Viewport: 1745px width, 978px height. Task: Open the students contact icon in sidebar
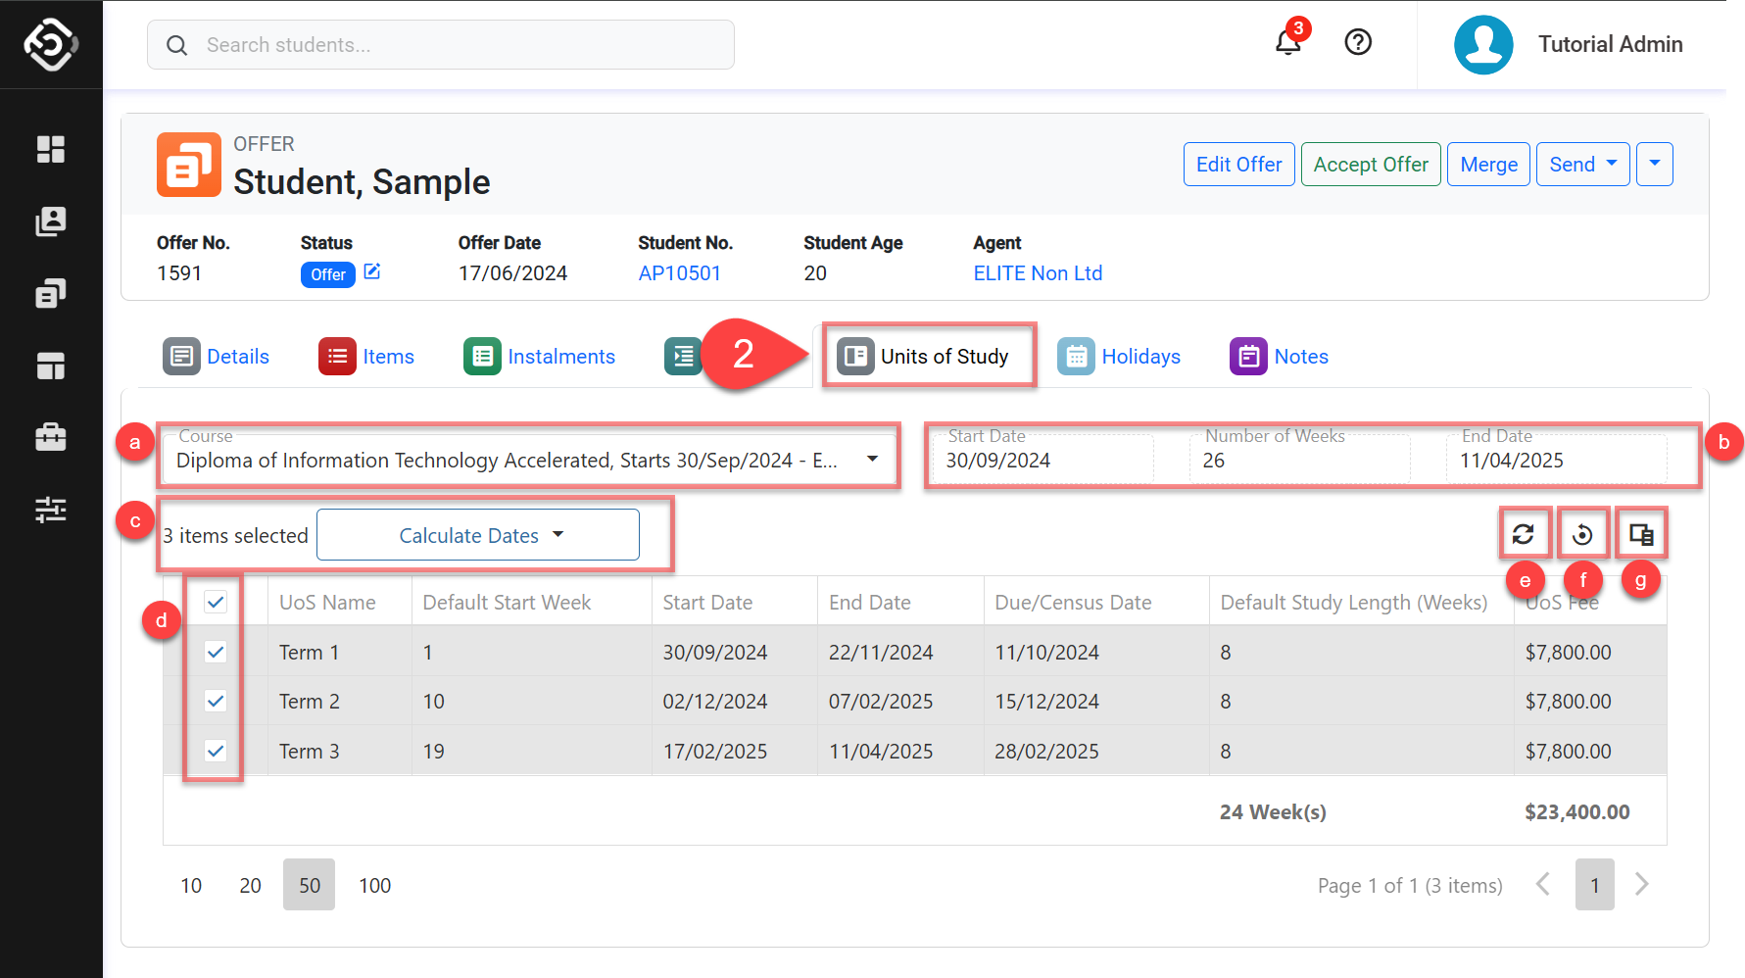tap(51, 221)
